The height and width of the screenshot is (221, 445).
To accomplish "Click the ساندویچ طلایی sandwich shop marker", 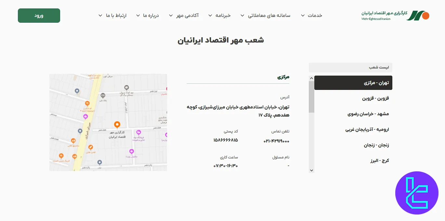I will coord(73,140).
